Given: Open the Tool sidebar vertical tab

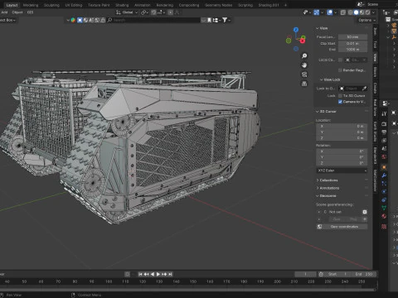Looking at the screenshot, I should click(375, 44).
